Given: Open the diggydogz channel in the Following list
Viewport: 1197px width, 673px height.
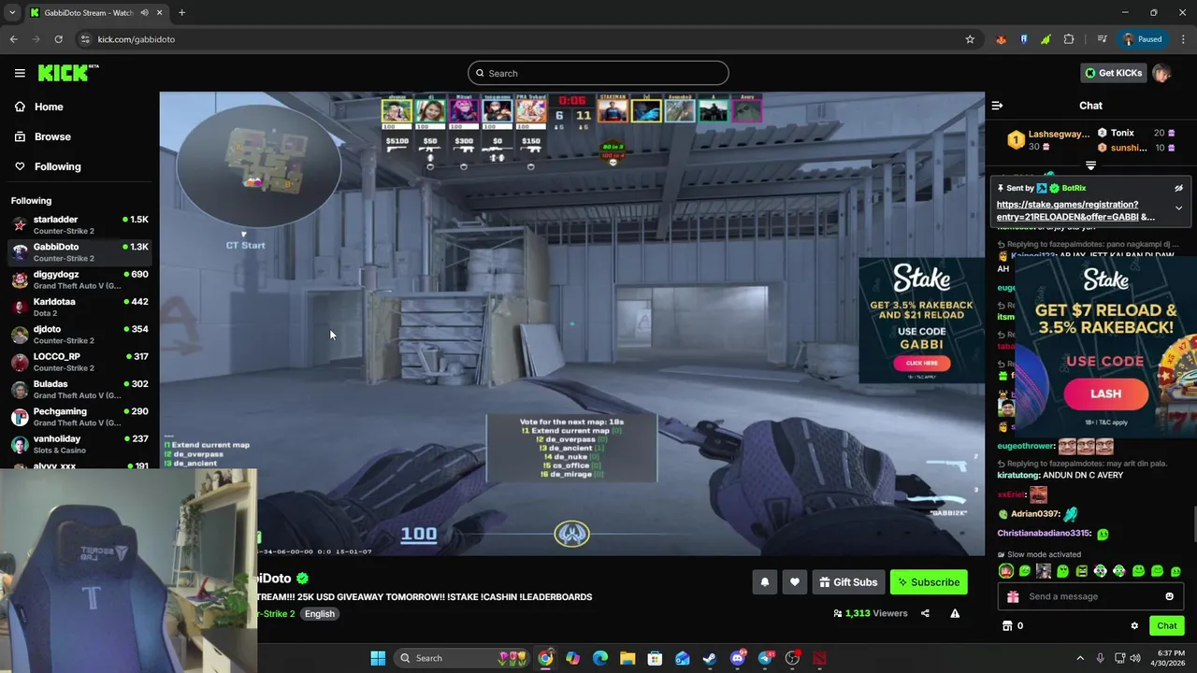Looking at the screenshot, I should coord(79,279).
